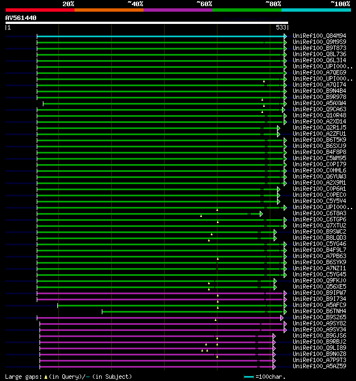Click the cyan ~100% identity legend segment
The image size is (356, 381).
[316, 10]
